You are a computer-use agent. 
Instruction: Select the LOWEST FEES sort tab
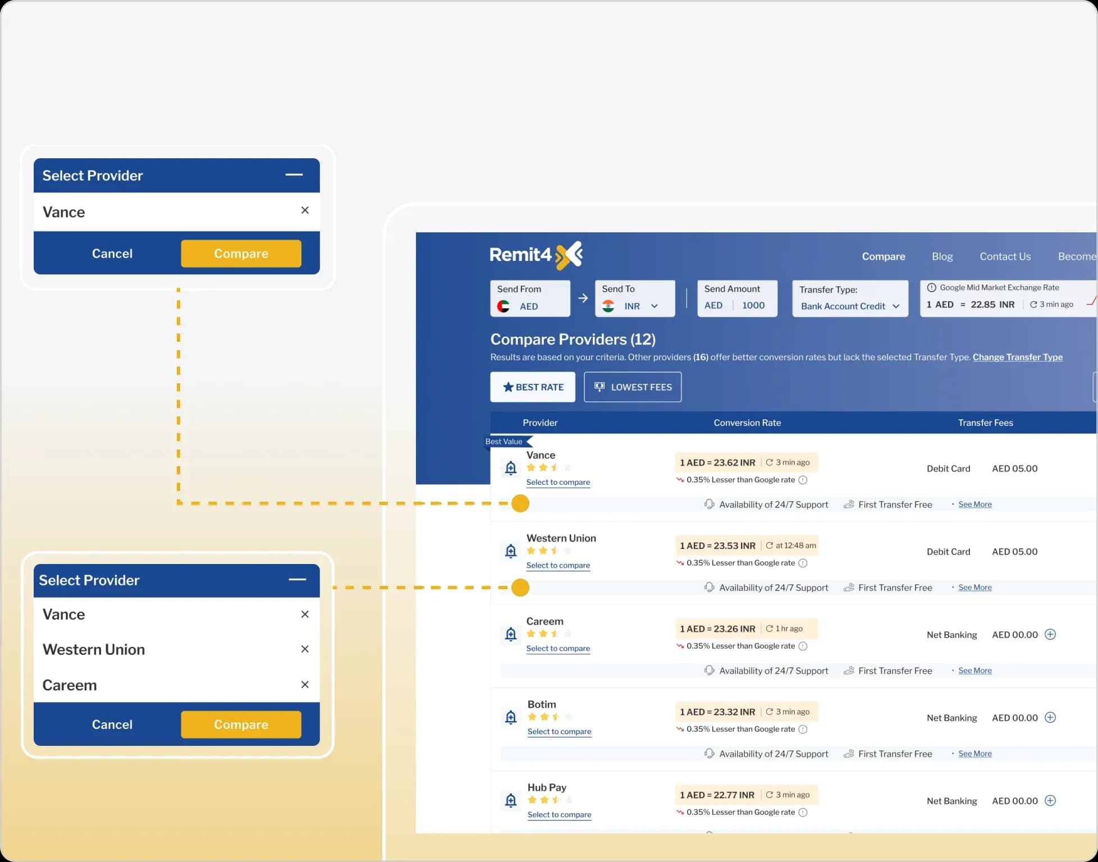pyautogui.click(x=633, y=387)
